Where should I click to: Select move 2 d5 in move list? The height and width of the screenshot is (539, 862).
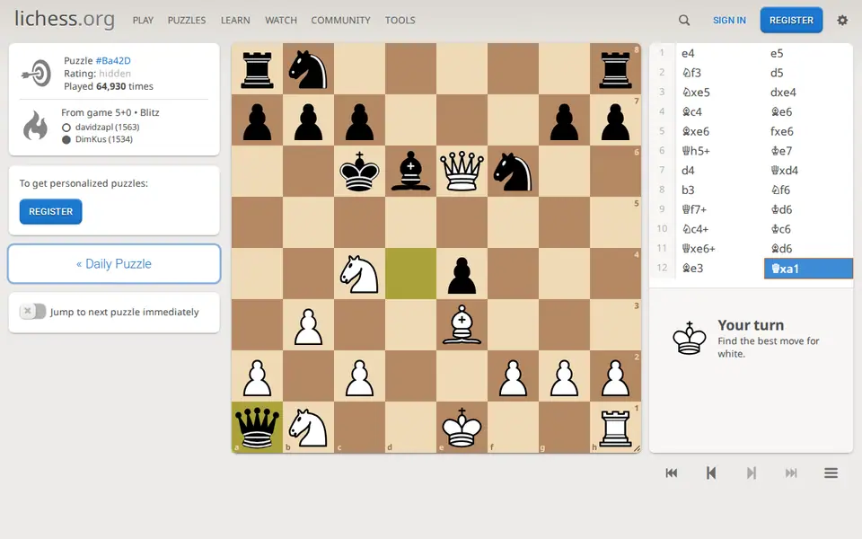[808, 73]
